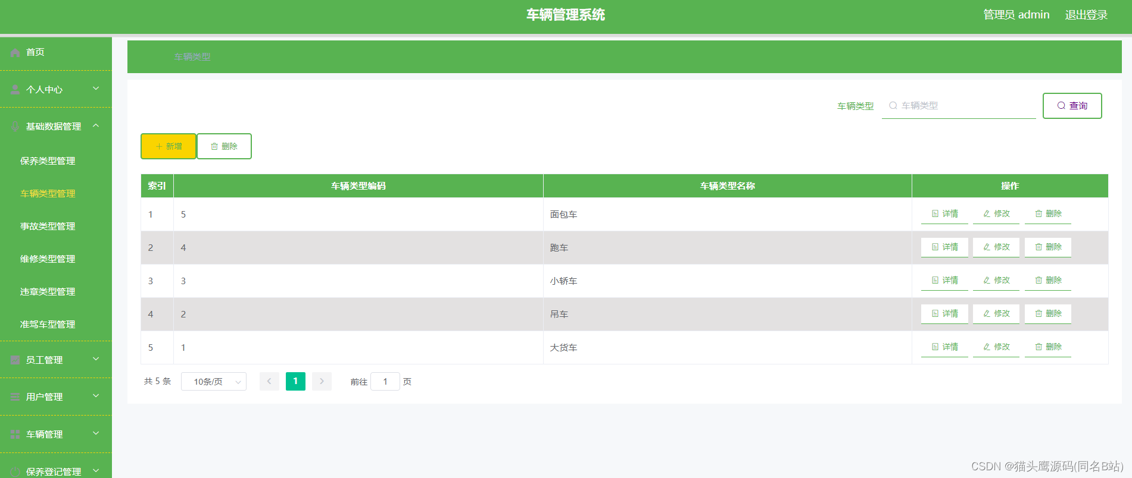
Task: Click 退出登录 link
Action: (x=1086, y=15)
